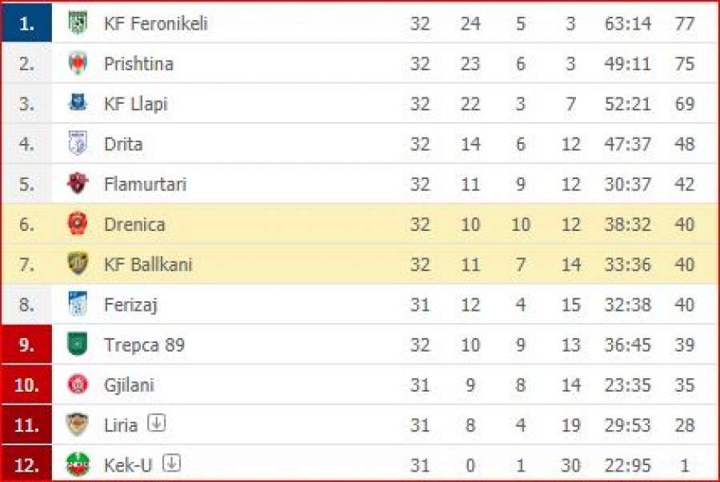Open the Trepca 89 team link
This screenshot has width=720, height=482.
[144, 345]
